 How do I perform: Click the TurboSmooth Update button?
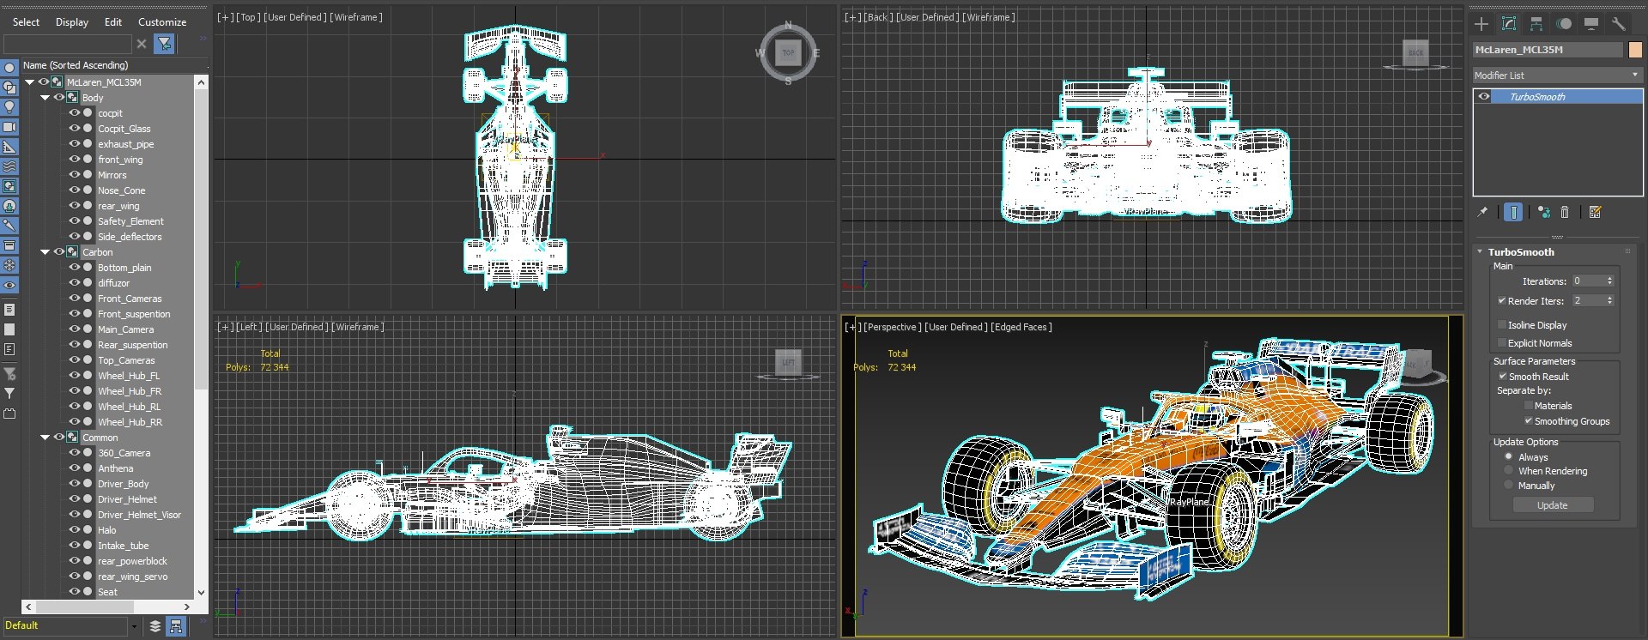pyautogui.click(x=1553, y=505)
